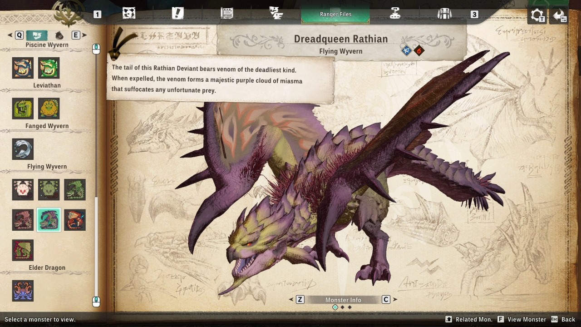The image size is (581, 327).
Task: Click the blue ice element icon
Action: [407, 51]
